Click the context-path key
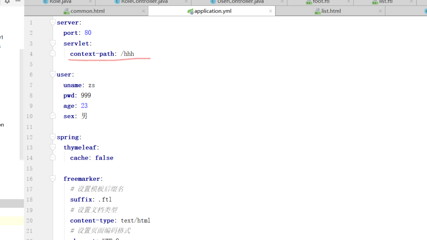 click(92, 54)
